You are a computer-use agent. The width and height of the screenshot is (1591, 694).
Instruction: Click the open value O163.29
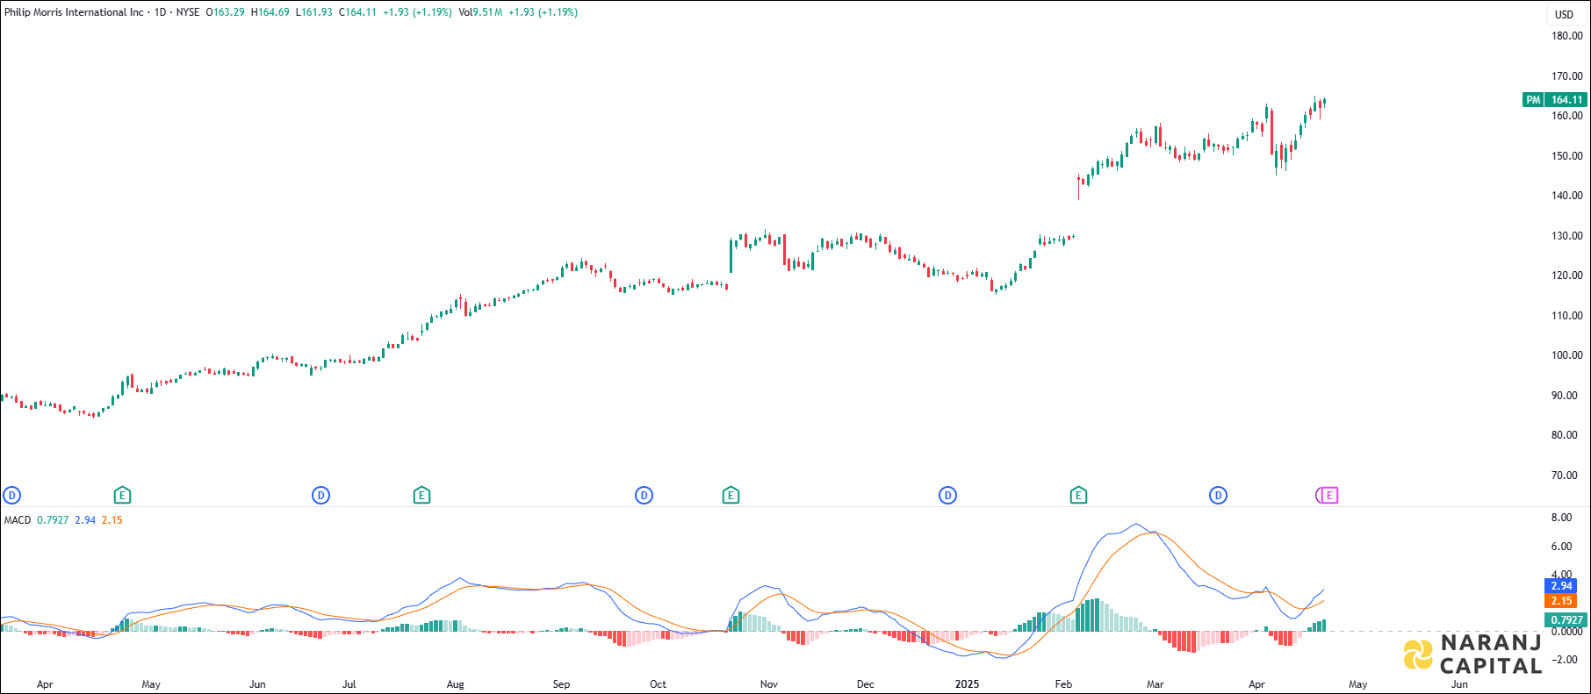click(x=226, y=12)
